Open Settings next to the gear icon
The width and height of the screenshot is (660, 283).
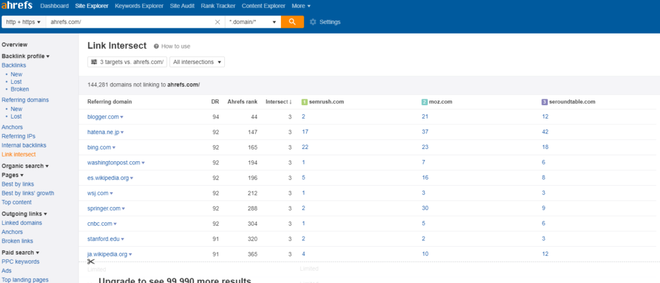point(330,22)
